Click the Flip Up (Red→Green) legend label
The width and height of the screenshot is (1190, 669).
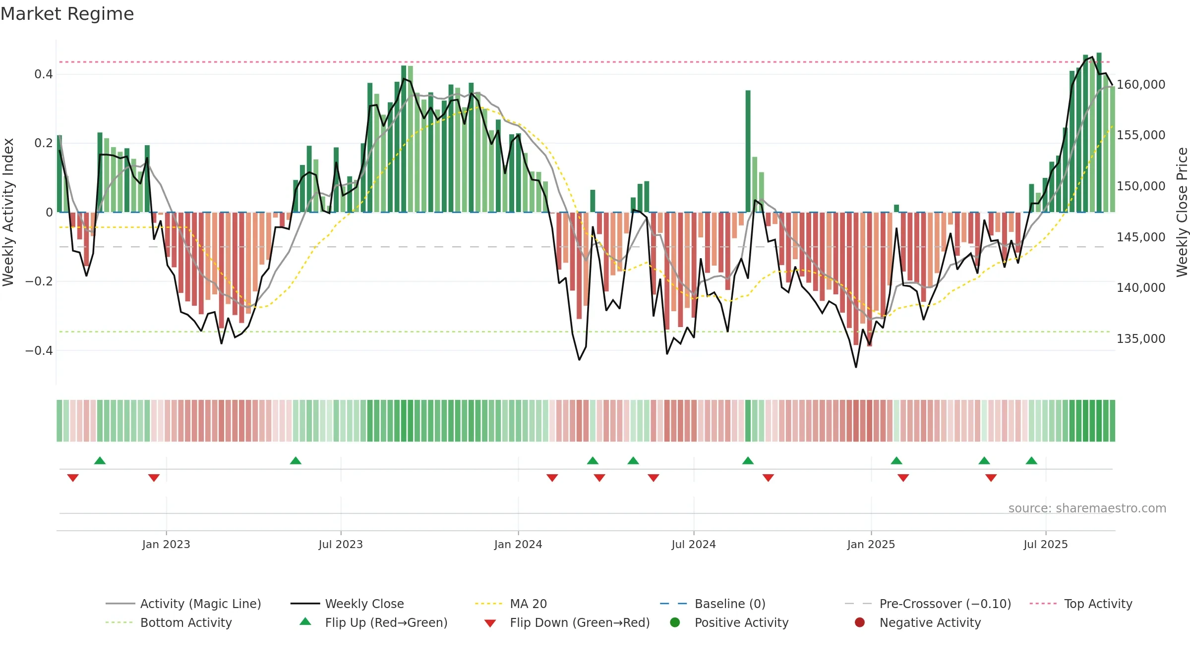click(386, 622)
